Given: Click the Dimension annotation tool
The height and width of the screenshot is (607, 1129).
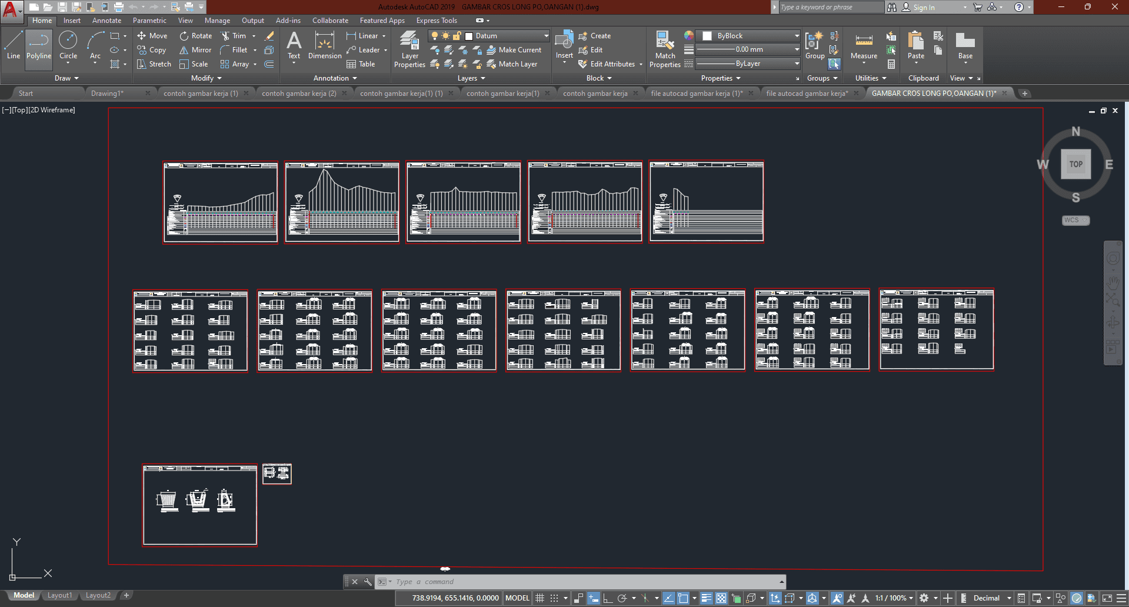Looking at the screenshot, I should point(325,46).
